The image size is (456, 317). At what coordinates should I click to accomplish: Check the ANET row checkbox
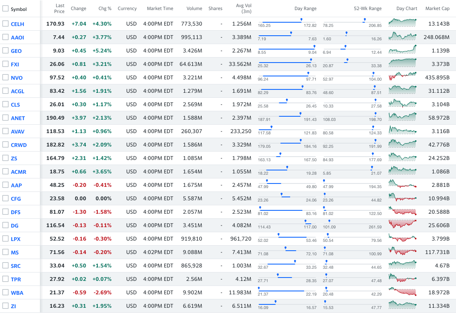[5, 118]
